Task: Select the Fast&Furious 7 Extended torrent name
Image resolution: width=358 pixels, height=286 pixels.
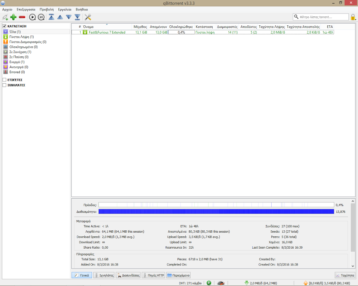Action: [107, 32]
